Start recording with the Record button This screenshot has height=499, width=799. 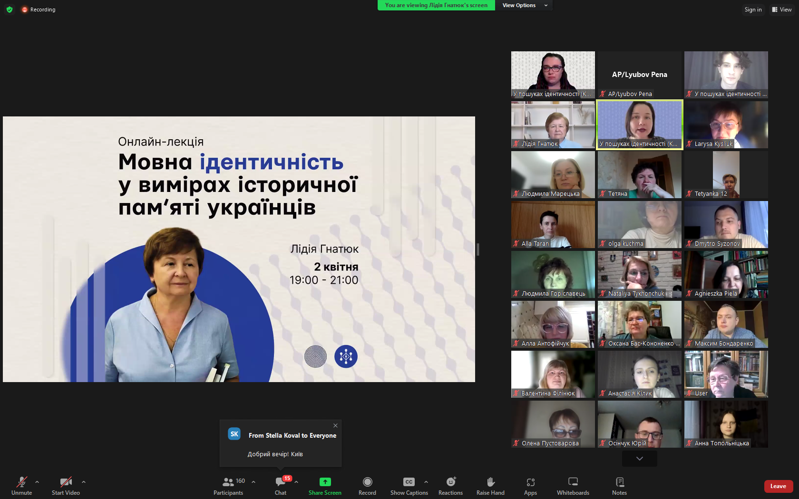point(367,485)
